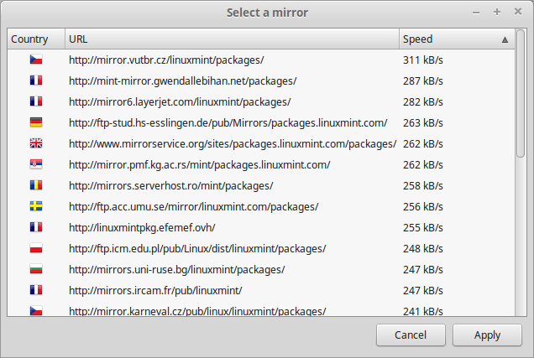Click the Swedish flag for ftp.acc.umu.se
Screen dimensions: 534x358
pyautogui.click(x=36, y=206)
